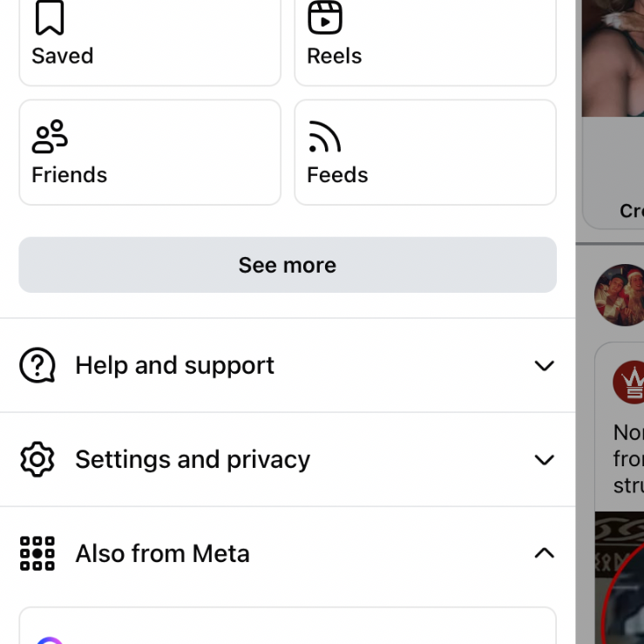Select the Reels shortcut label
Image resolution: width=644 pixels, height=644 pixels.
335,56
